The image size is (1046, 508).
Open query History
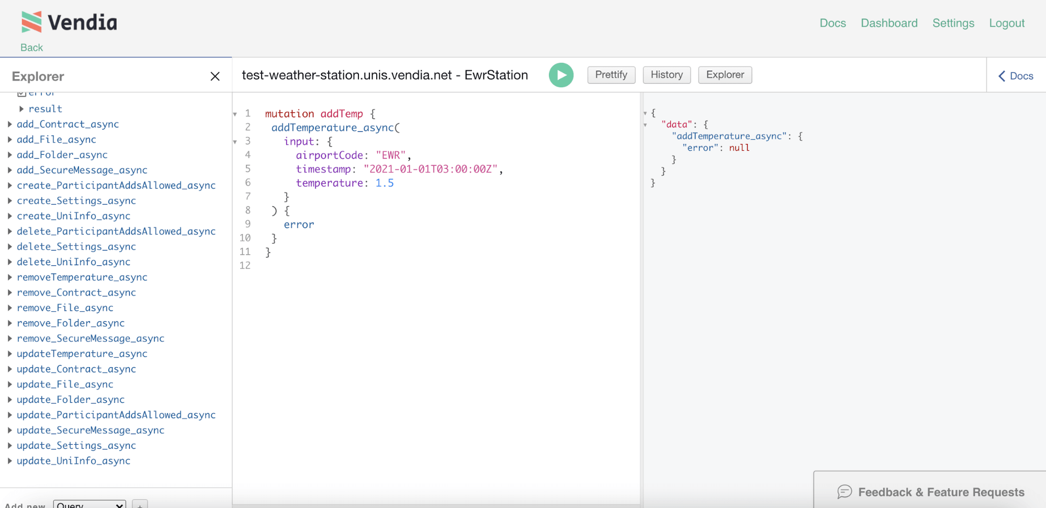coord(667,75)
